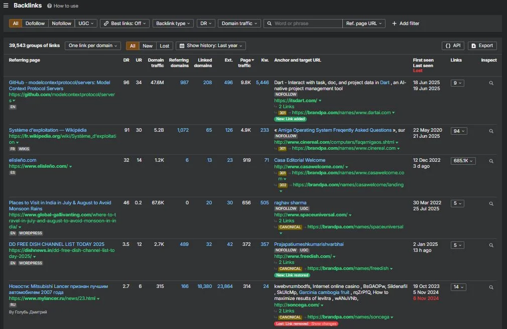Image resolution: width=507 pixels, height=329 pixels.
Task: Inspect the GitHub modelcontextprotocol row
Action: pyautogui.click(x=491, y=83)
